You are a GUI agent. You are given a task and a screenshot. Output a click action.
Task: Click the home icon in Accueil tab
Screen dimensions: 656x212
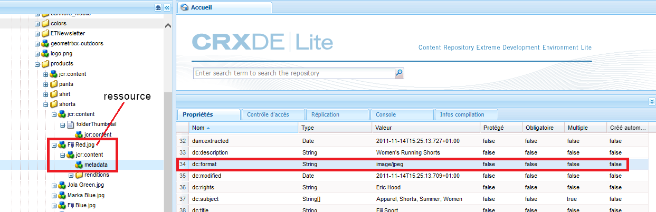[184, 8]
